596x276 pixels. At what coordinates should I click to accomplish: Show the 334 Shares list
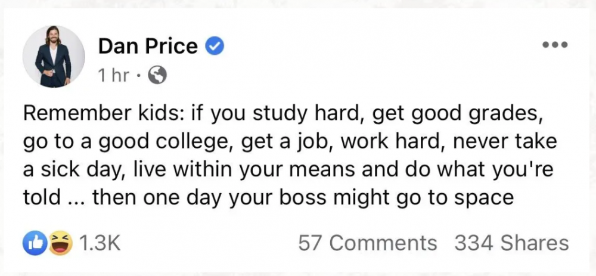point(511,243)
